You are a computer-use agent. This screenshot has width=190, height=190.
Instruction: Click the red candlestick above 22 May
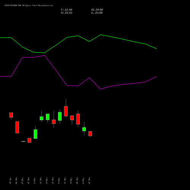click(90, 134)
